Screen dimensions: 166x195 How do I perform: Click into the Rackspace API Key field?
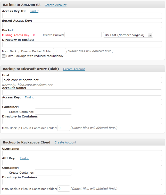82,163
